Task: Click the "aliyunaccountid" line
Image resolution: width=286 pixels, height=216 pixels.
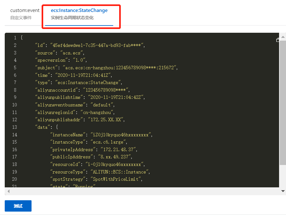Action: coord(82,90)
